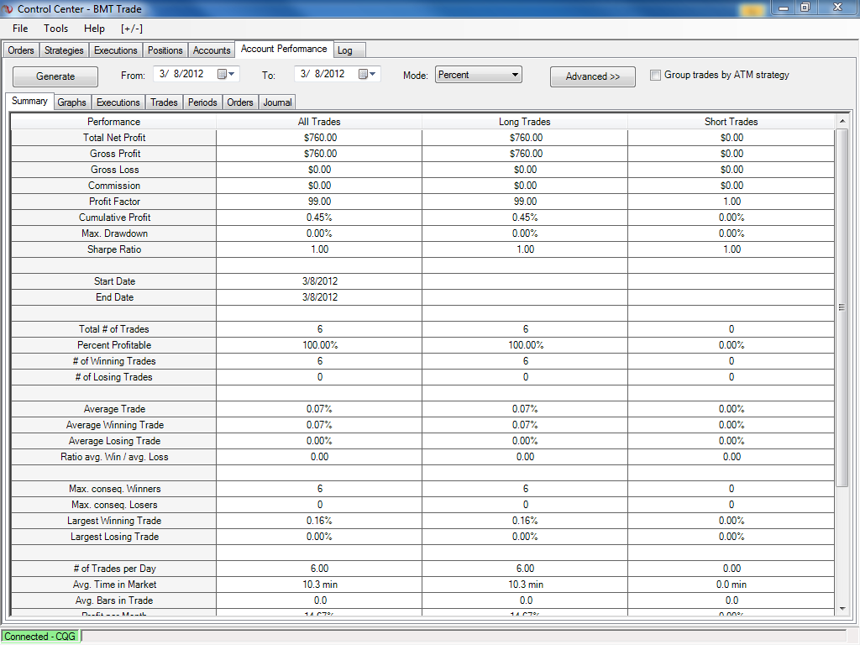Select the Sharpe Ratio row label
Image resolution: width=860 pixels, height=645 pixels.
click(114, 249)
